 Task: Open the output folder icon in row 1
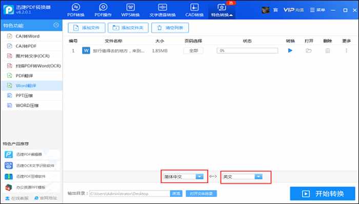[309, 51]
